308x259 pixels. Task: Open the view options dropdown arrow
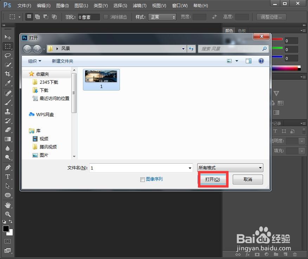tap(237, 61)
